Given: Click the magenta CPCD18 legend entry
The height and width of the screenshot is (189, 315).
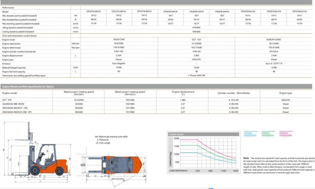Looking at the screenshot, I should click(285, 134).
